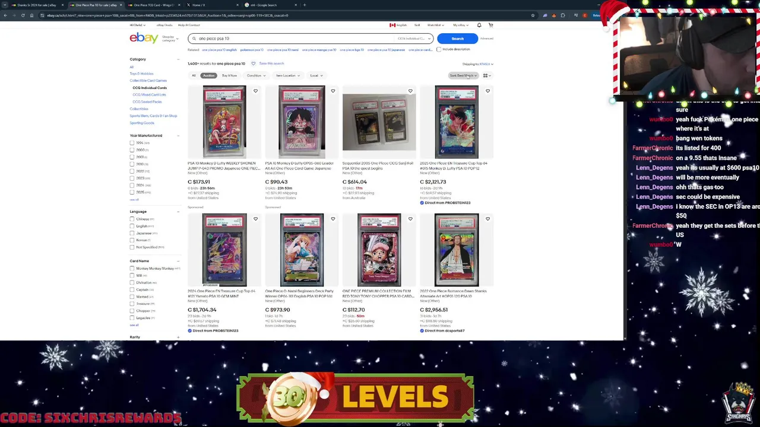
Task: Add the C $2,956.51 Shanks listing to watchlist
Action: click(x=487, y=219)
